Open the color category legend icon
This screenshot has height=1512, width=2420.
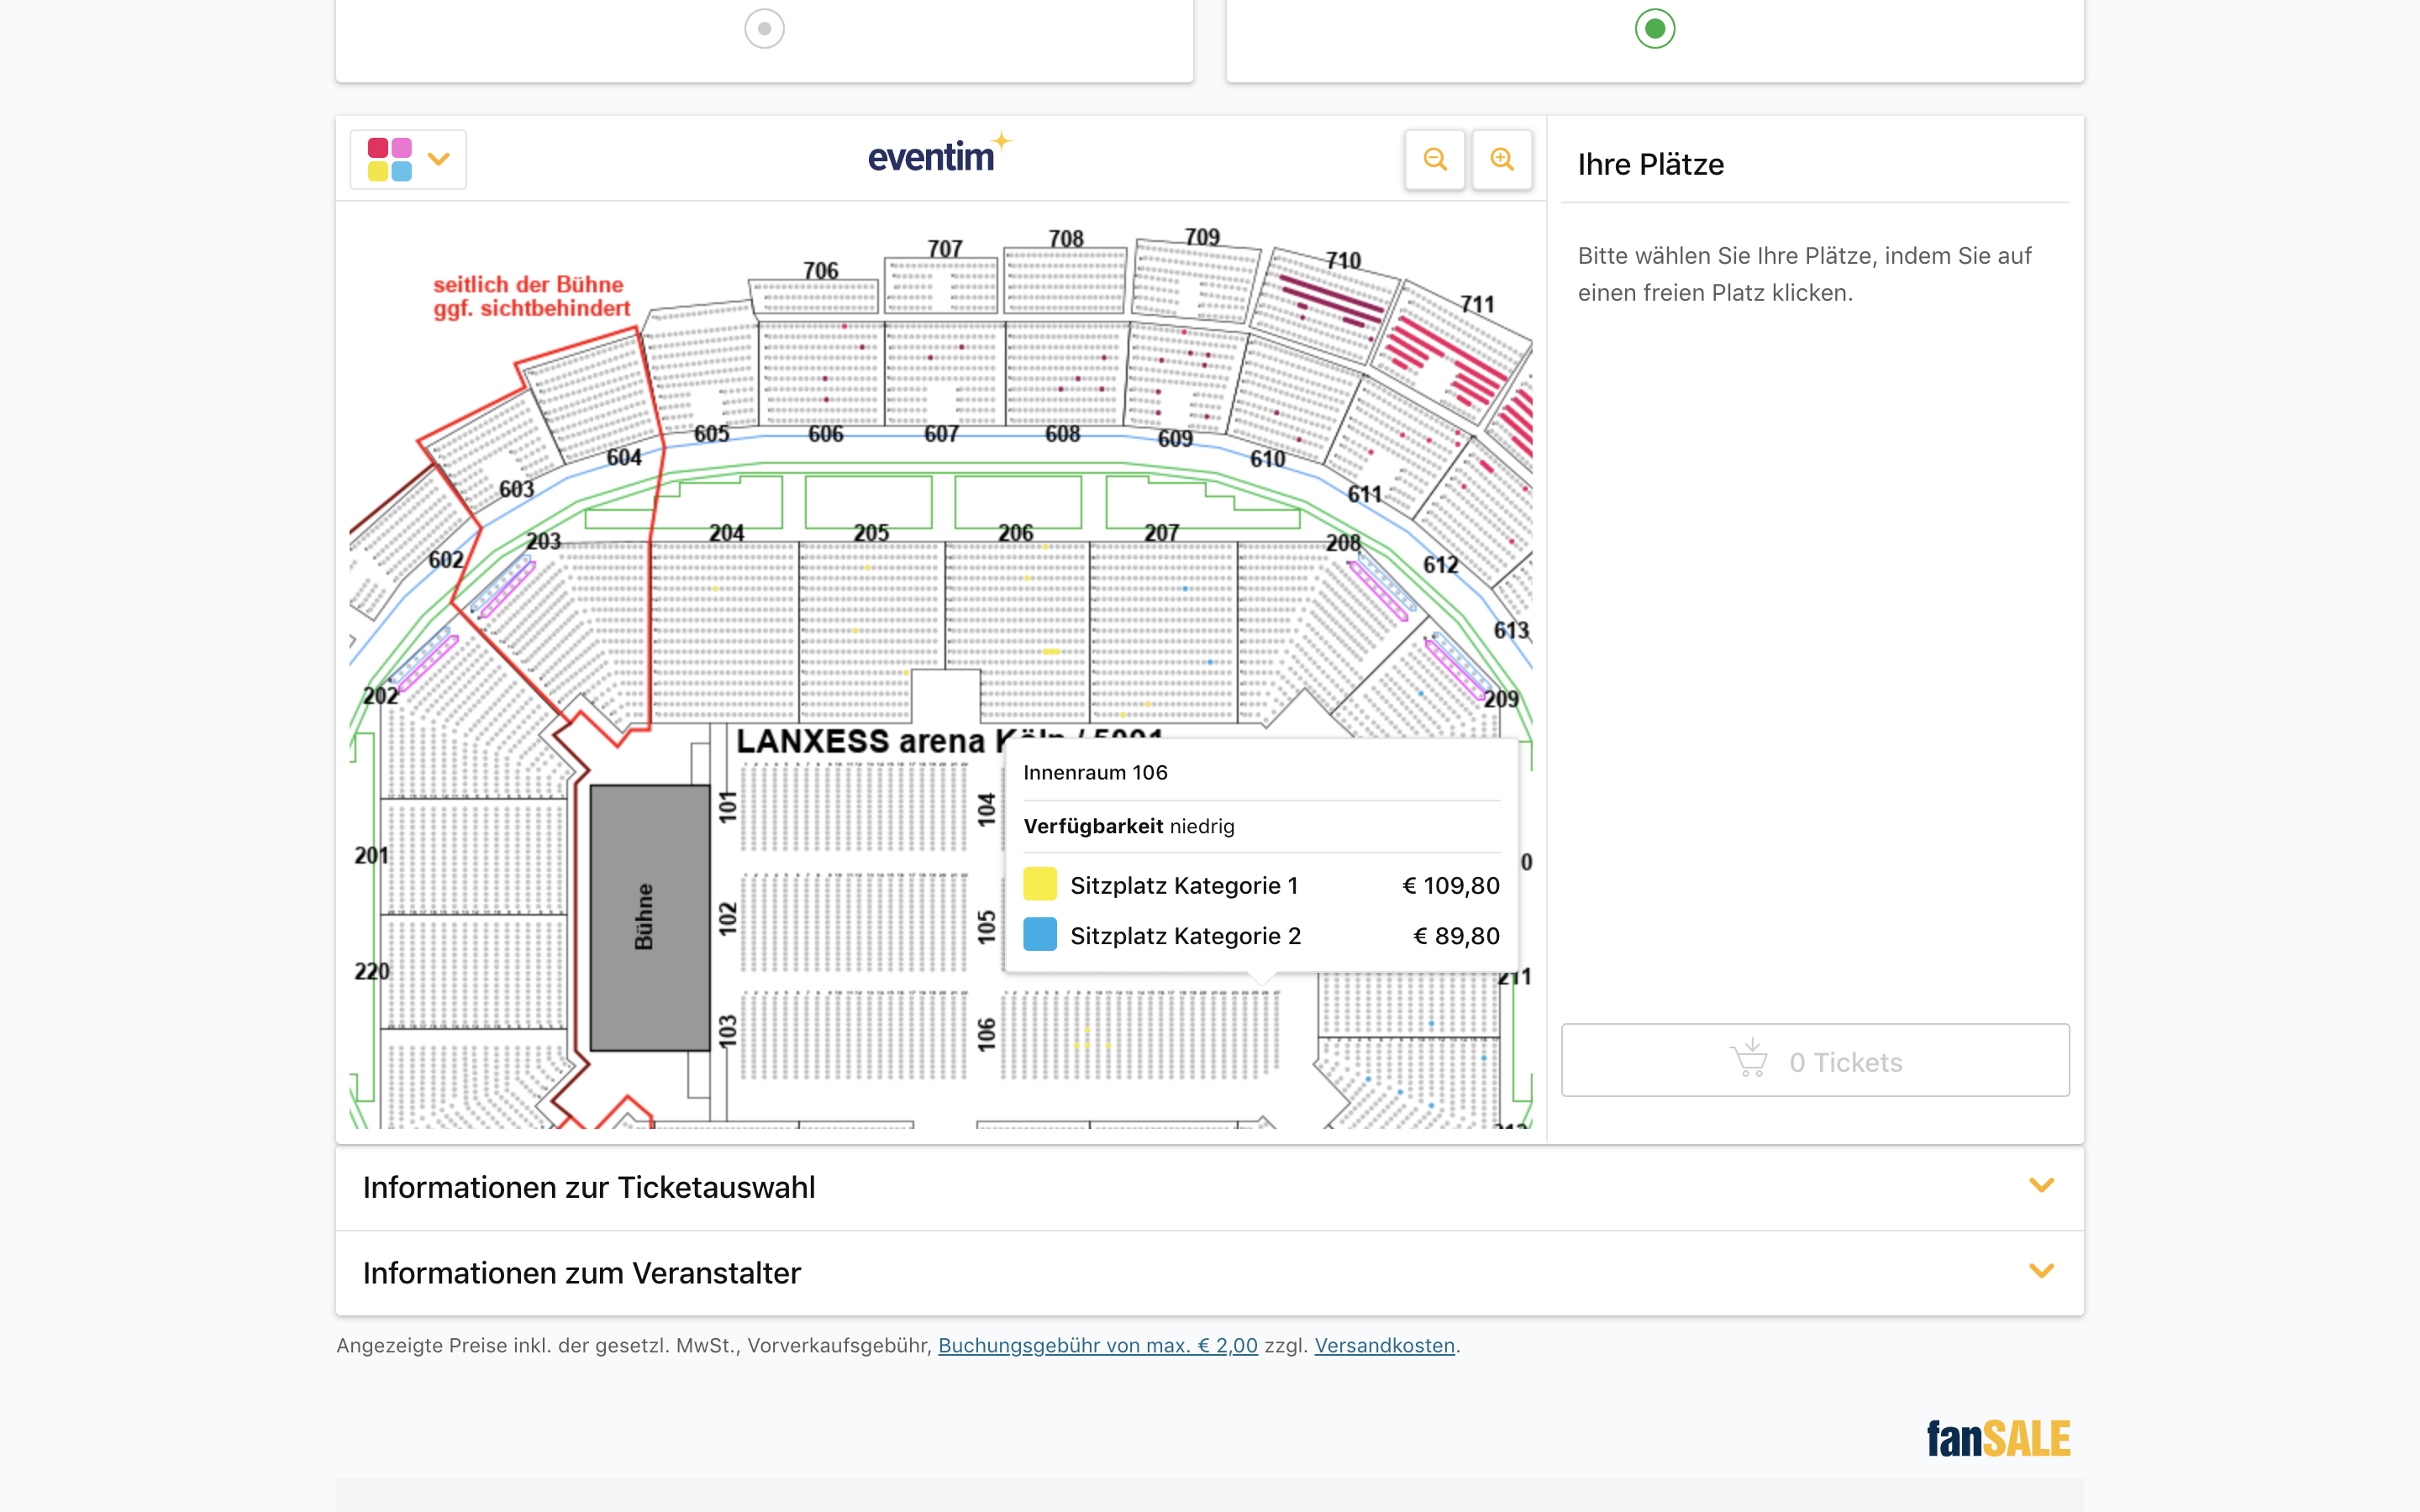pos(390,160)
